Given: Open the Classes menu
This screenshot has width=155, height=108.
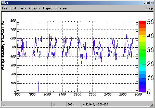Looking at the screenshot, I should (62, 8).
